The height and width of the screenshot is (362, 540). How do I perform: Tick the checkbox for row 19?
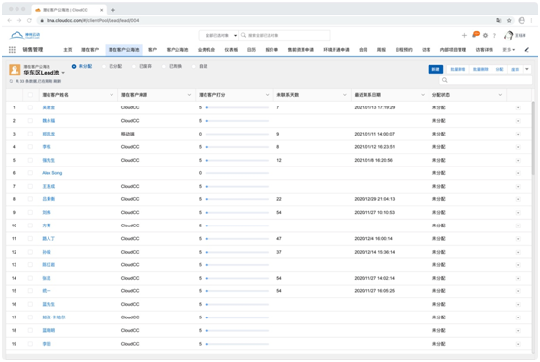(30, 344)
